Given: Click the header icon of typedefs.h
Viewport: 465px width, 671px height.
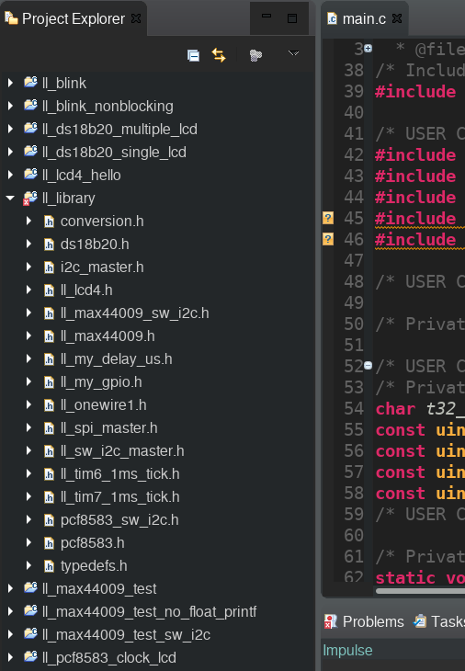Looking at the screenshot, I should tap(49, 566).
